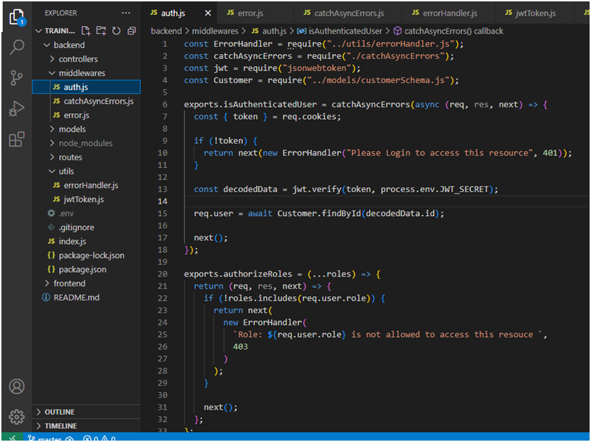The width and height of the screenshot is (591, 442).
Task: Select the auth.js tab
Action: coord(173,13)
